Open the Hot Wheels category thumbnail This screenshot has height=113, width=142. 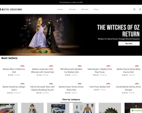[x=9, y=108]
